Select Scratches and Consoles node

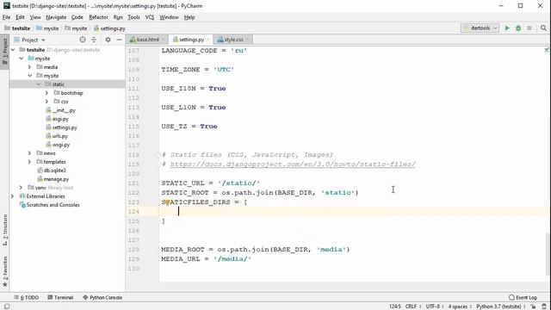[x=50, y=205]
